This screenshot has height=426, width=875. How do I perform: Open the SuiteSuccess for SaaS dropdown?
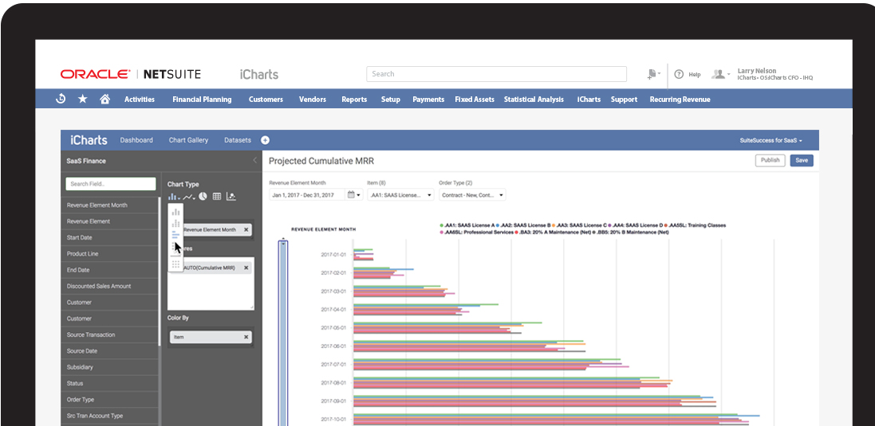(771, 140)
